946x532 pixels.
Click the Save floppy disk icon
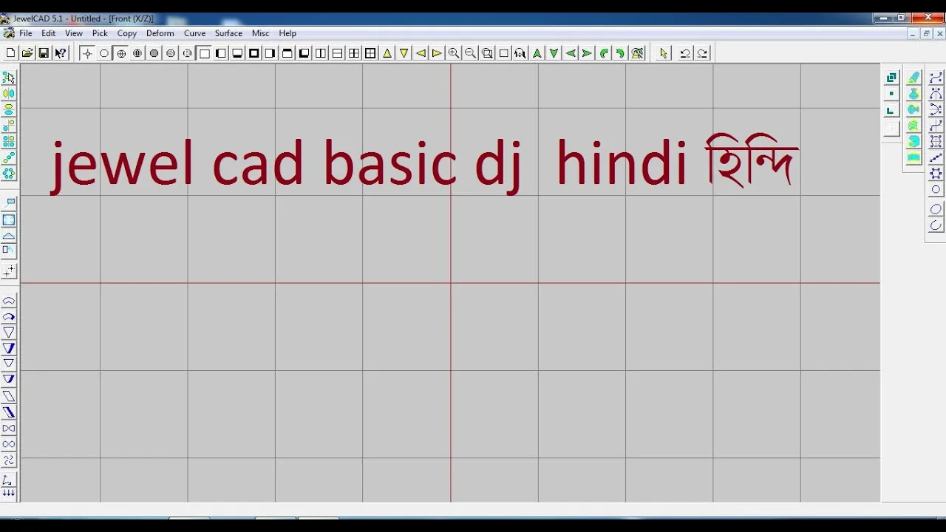44,53
